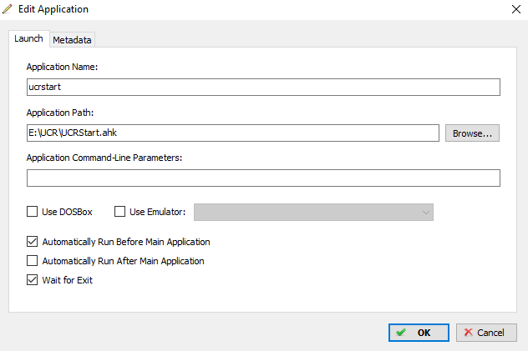This screenshot has height=351, width=528.
Task: Enable the Use DOSBox checkbox
Action: (33, 212)
